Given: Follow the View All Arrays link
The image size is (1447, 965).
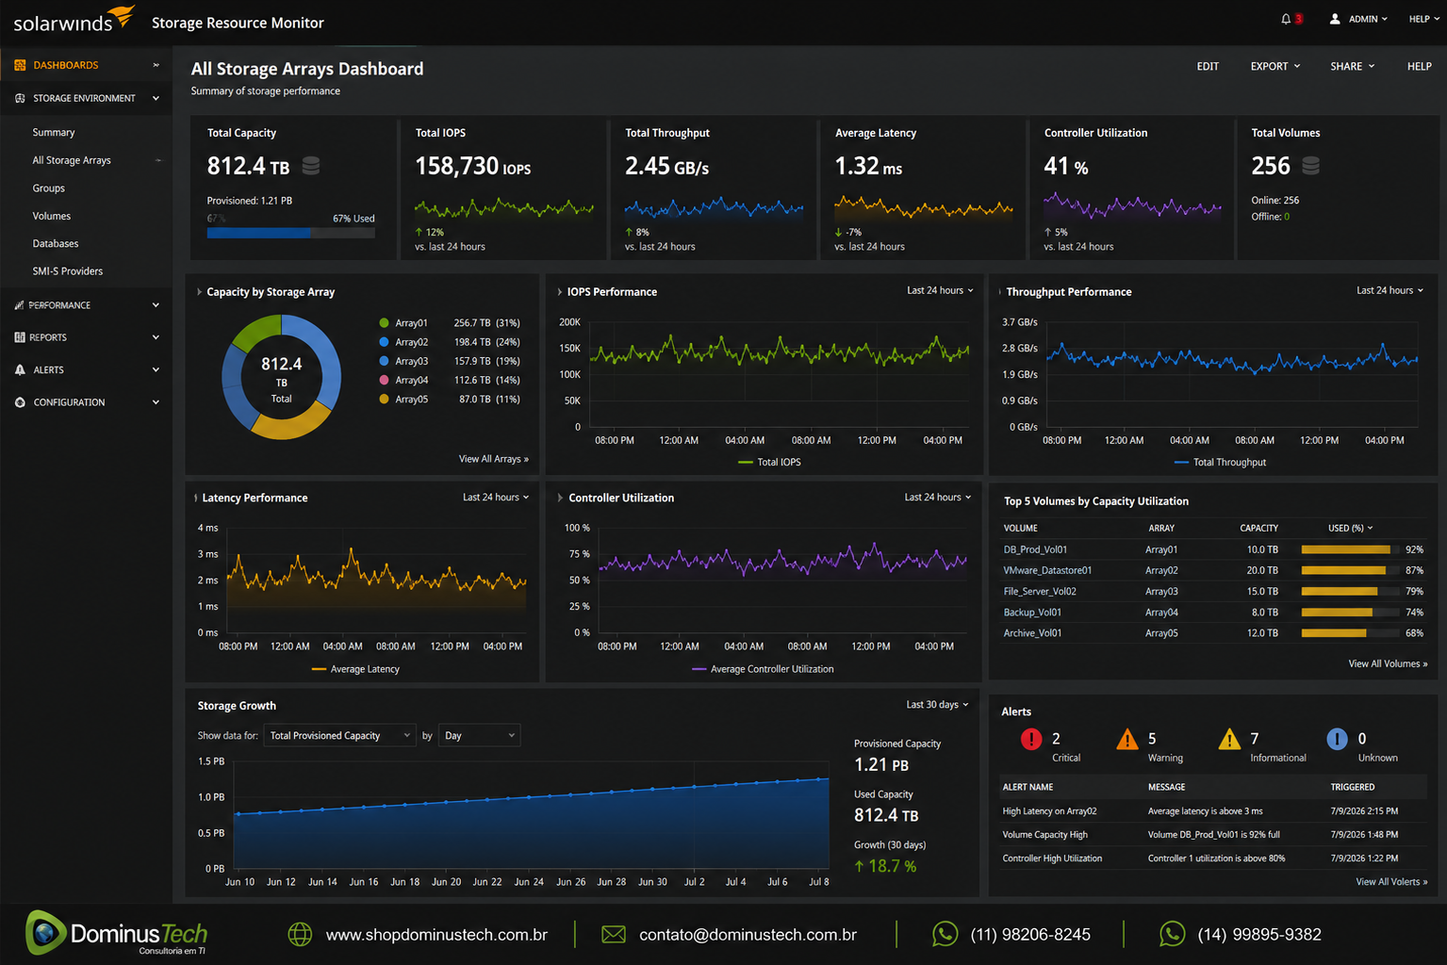Looking at the screenshot, I should click(x=494, y=459).
